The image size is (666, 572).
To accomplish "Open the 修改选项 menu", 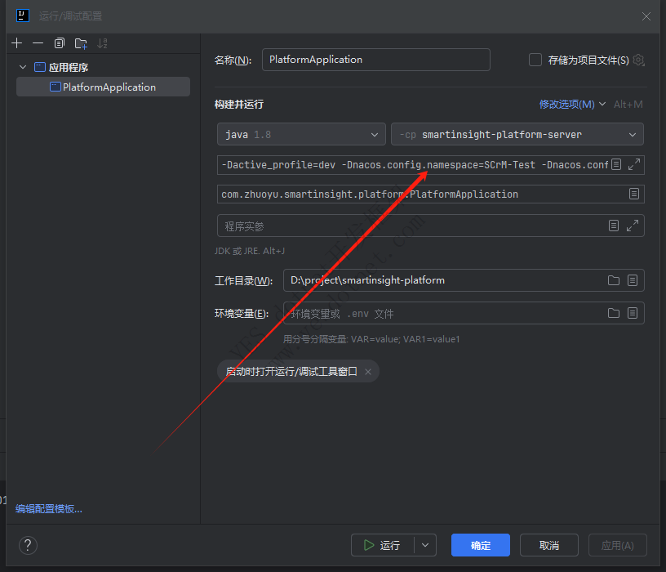I will tap(572, 104).
